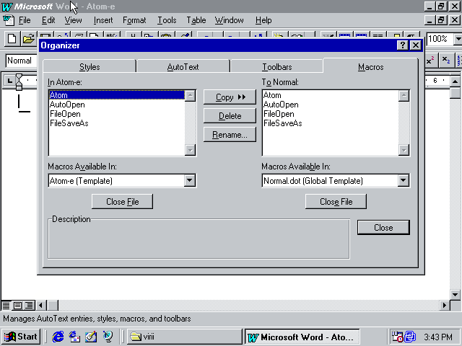
Task: Click the Open folder toolbar icon
Action: tap(29, 38)
